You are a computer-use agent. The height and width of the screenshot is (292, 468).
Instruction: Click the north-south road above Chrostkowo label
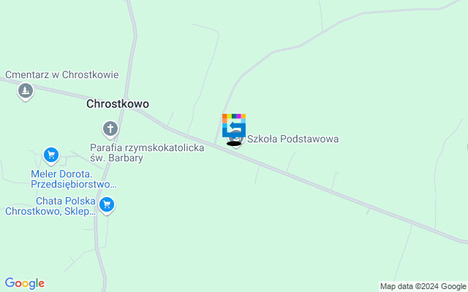[x=133, y=45]
